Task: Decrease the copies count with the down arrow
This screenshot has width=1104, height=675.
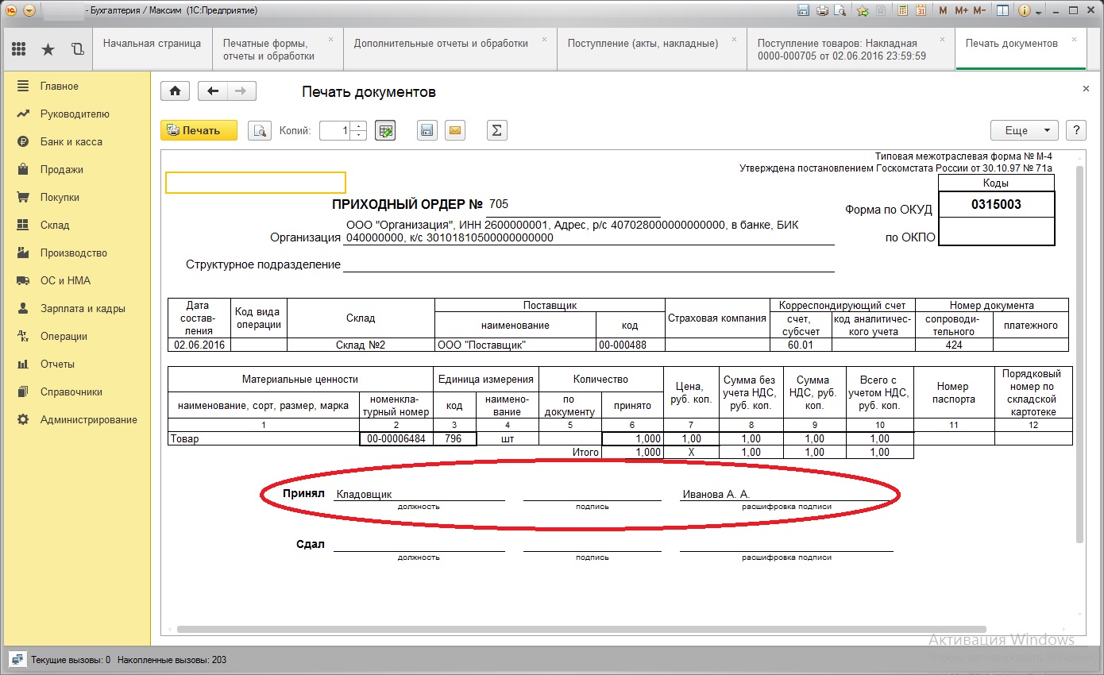Action: 359,136
